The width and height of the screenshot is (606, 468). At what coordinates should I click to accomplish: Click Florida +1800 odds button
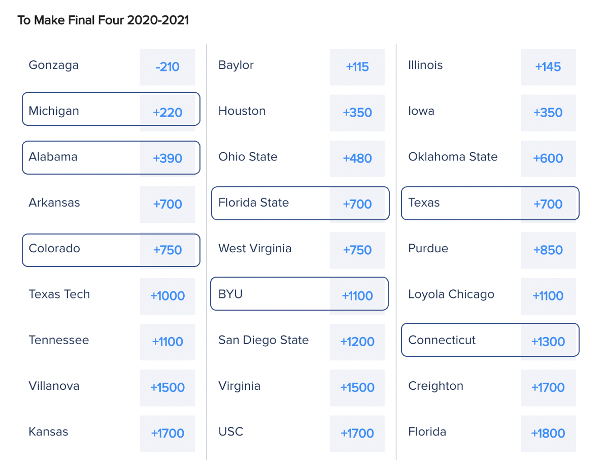[x=548, y=433]
